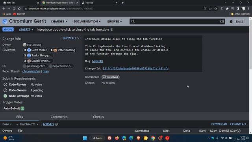Open the Apps bookmarks shortcut

7,14
